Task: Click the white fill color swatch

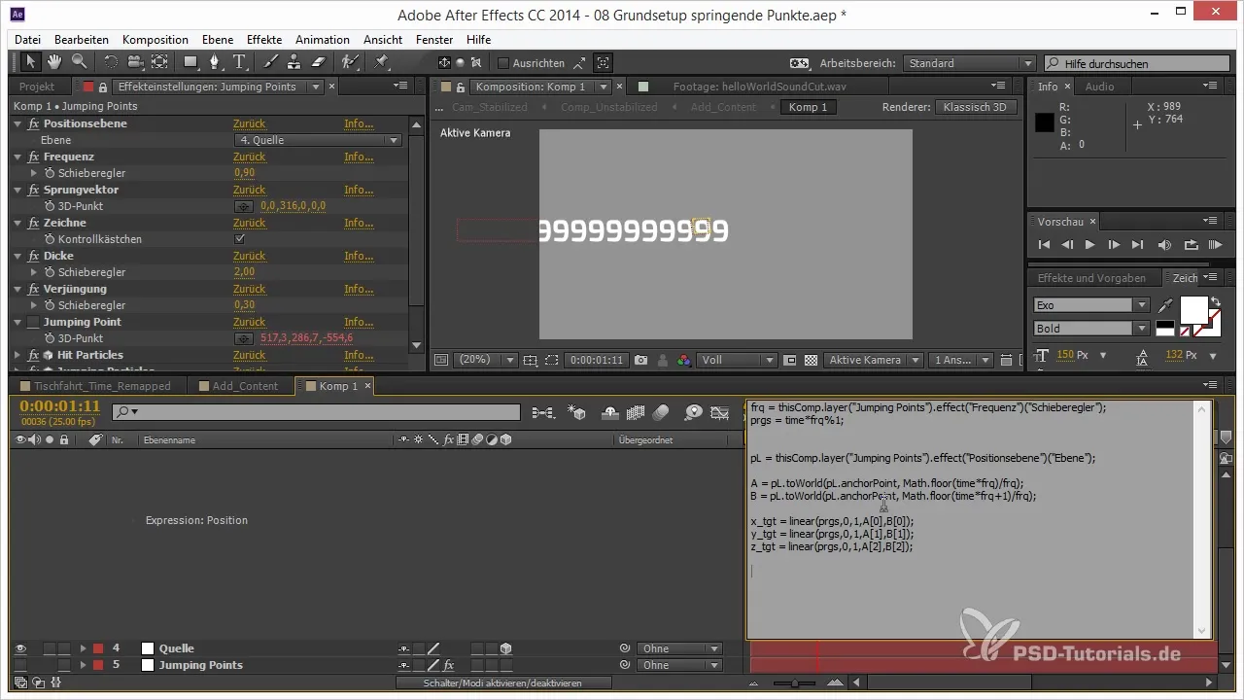Action: [x=1192, y=311]
